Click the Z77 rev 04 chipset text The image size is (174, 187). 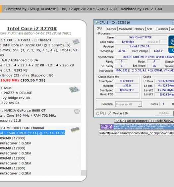point(10,103)
